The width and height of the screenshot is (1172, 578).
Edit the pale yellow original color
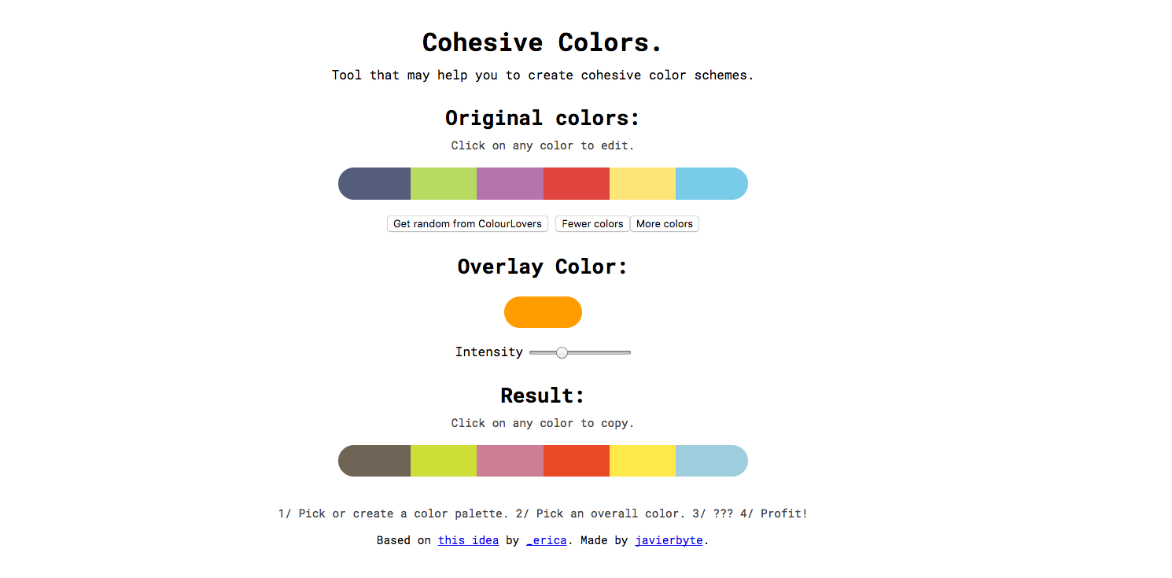[643, 183]
